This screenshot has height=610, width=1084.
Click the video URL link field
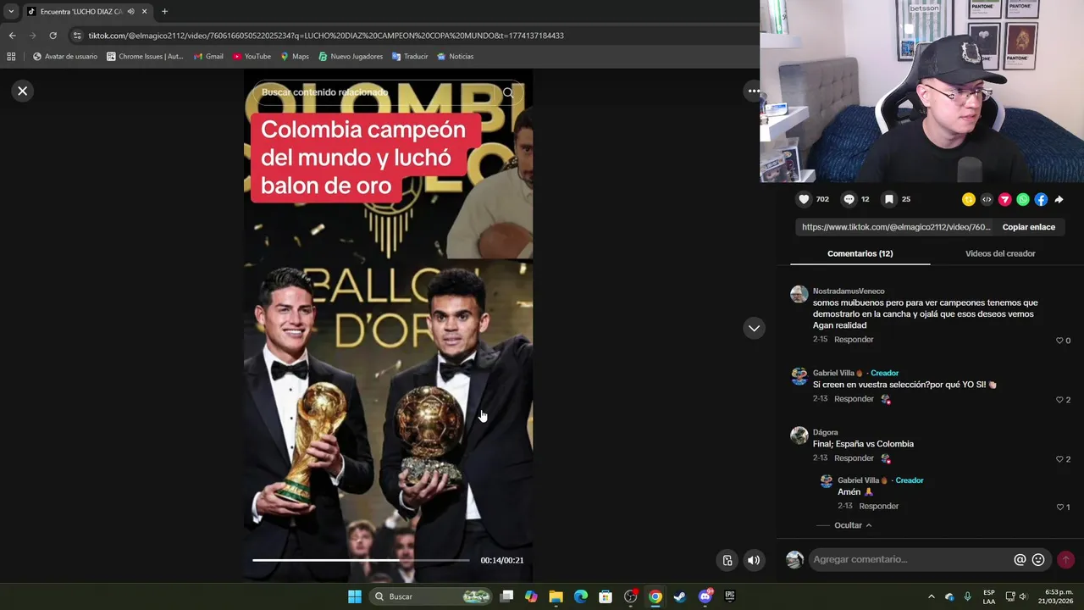(896, 227)
